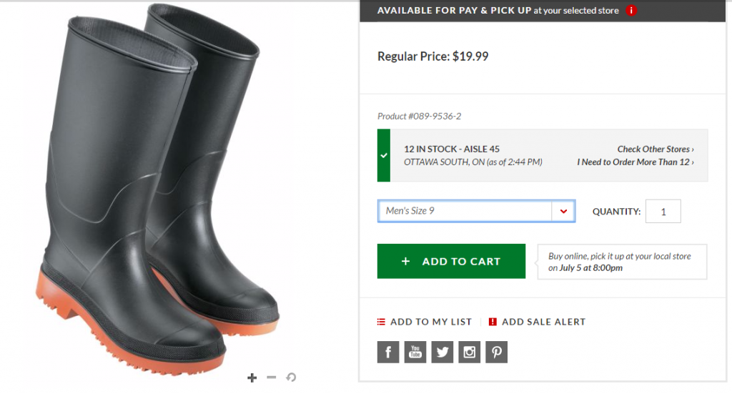Click the Available for Pay & Pick Up banner
The width and height of the screenshot is (732, 394).
coord(500,11)
